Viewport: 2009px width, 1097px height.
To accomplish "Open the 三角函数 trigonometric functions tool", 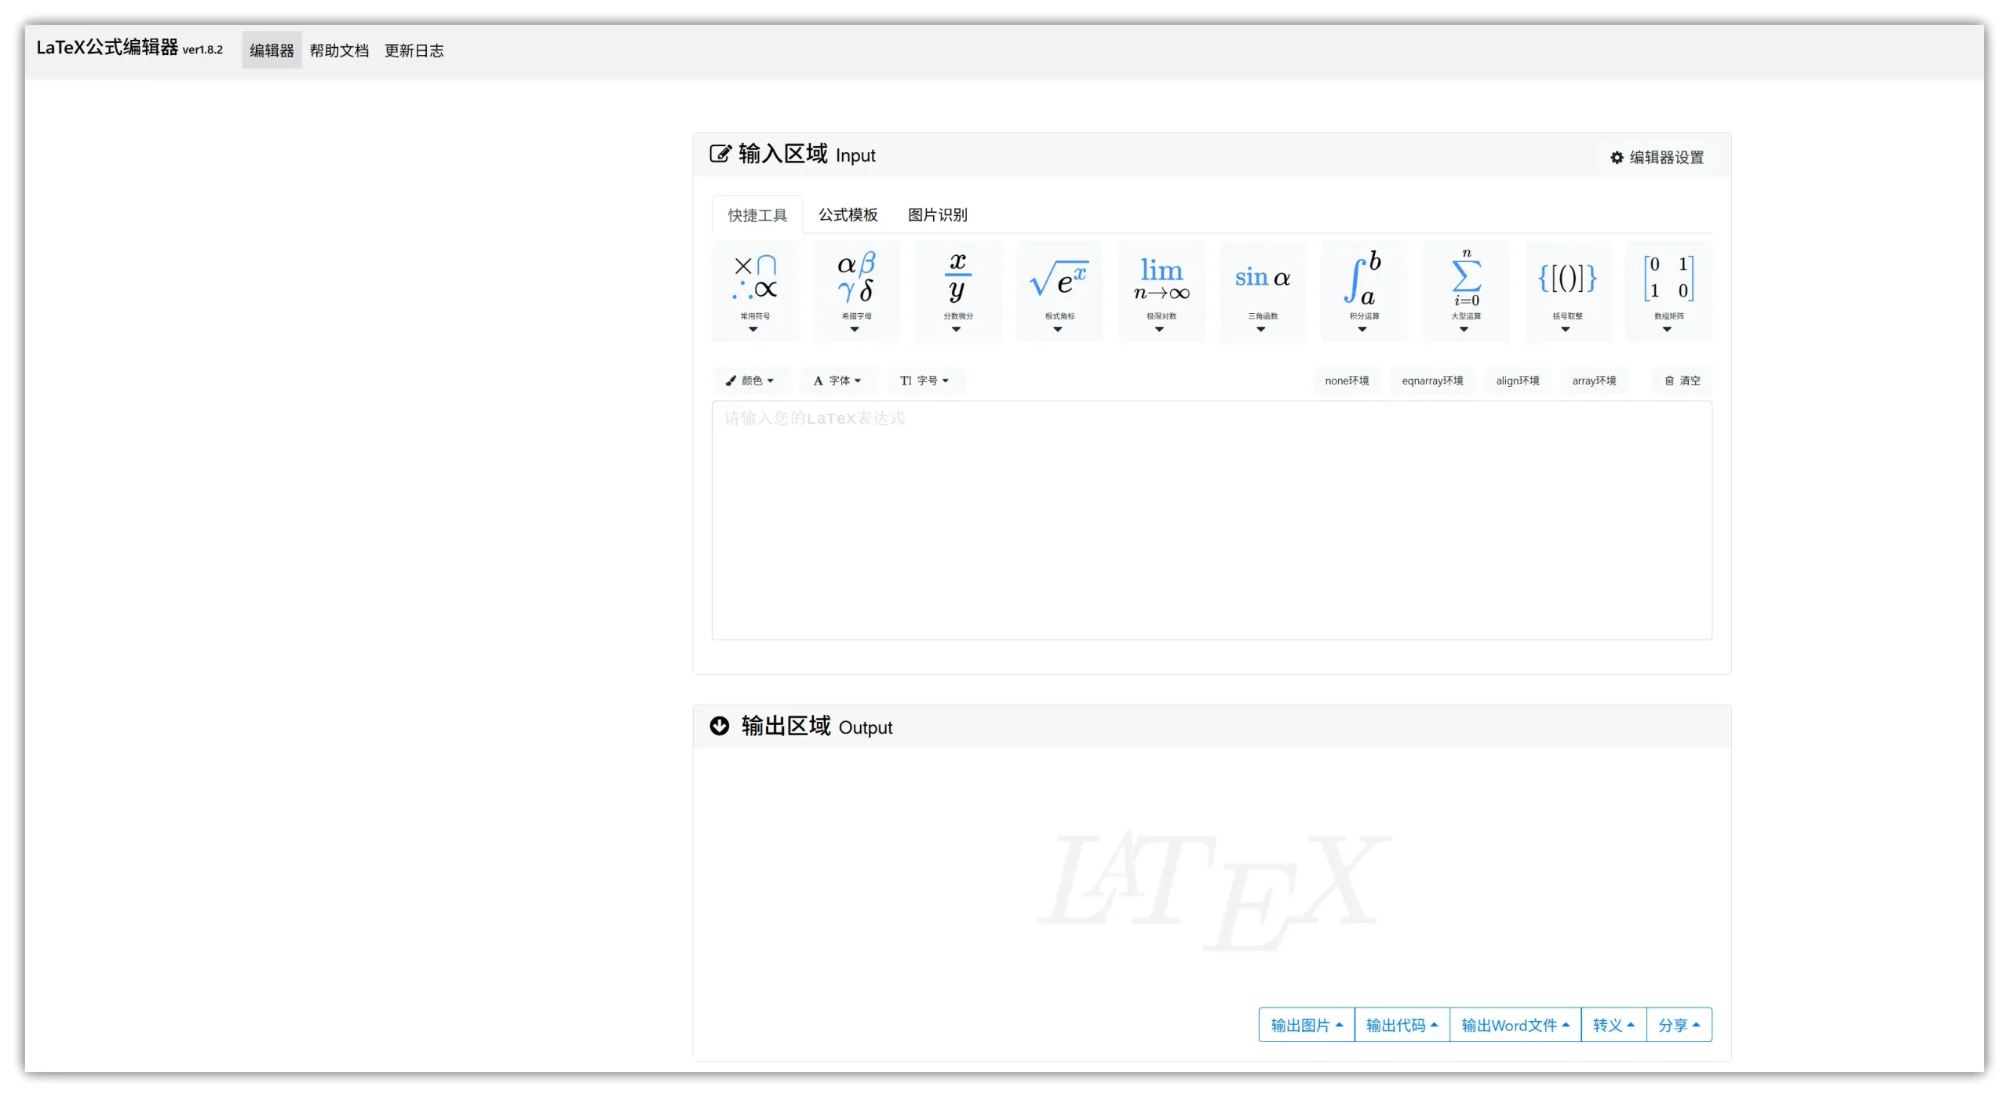I will click(1263, 291).
